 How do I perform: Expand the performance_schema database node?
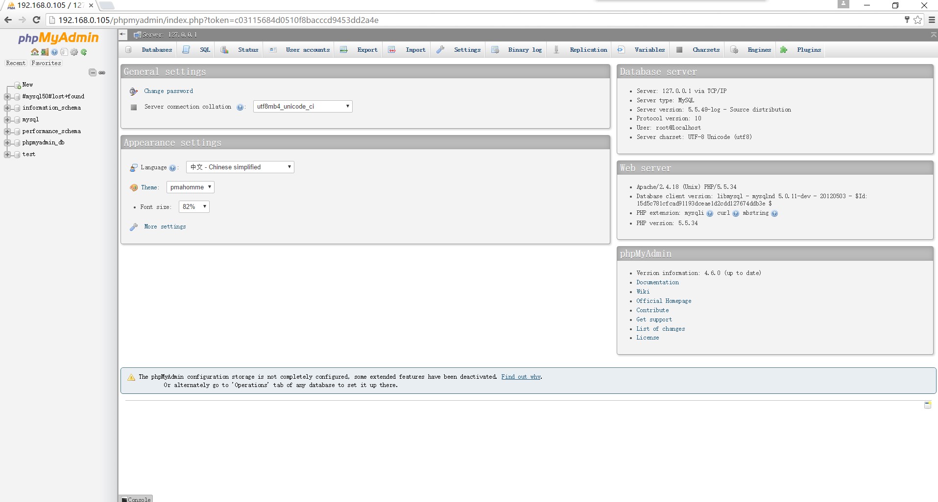click(7, 132)
